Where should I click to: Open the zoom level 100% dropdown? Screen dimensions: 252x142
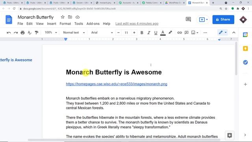(51, 32)
